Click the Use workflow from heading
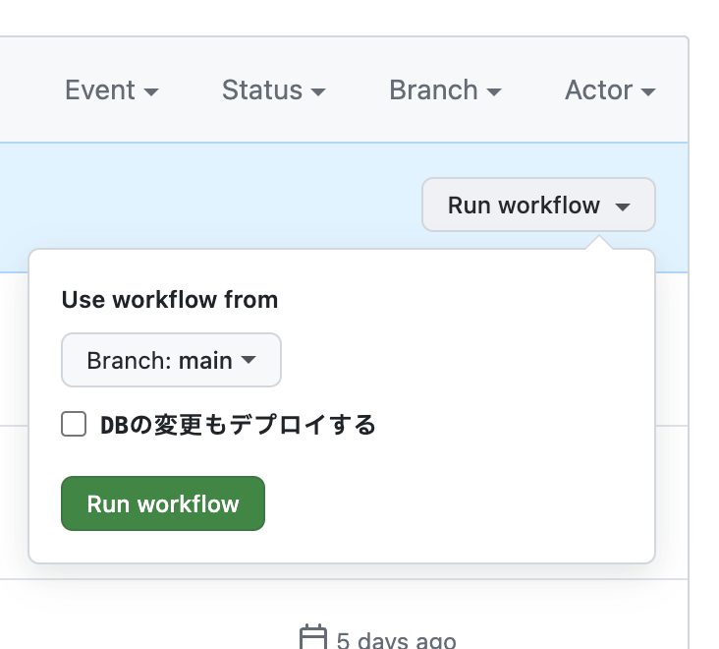Viewport: 719px width, 649px height. (170, 300)
